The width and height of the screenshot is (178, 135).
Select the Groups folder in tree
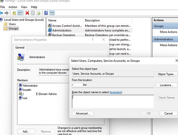pyautogui.click(x=13, y=29)
